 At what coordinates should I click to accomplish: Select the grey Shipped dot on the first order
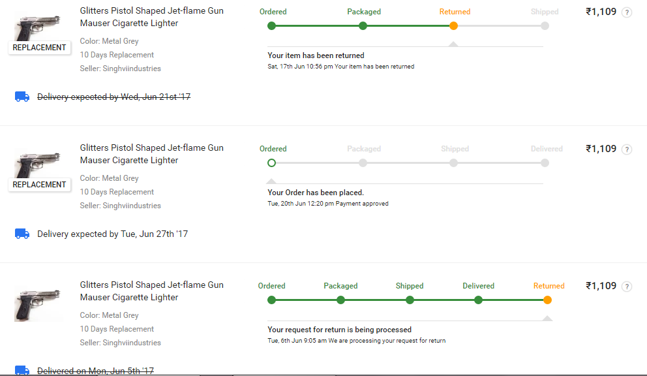[x=545, y=26]
